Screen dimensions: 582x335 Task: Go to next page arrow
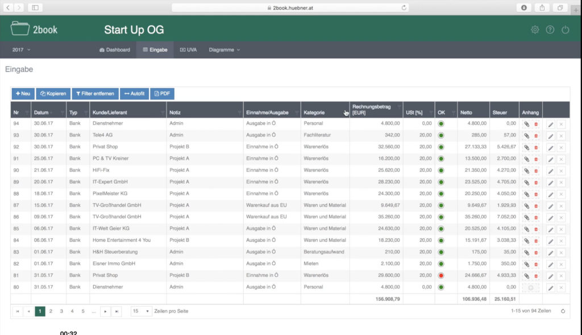[105, 311]
